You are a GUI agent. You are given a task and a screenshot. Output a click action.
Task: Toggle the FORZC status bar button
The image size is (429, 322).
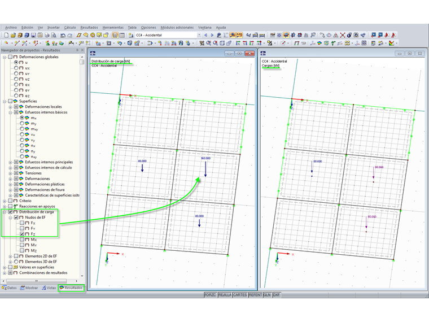pyautogui.click(x=210, y=295)
